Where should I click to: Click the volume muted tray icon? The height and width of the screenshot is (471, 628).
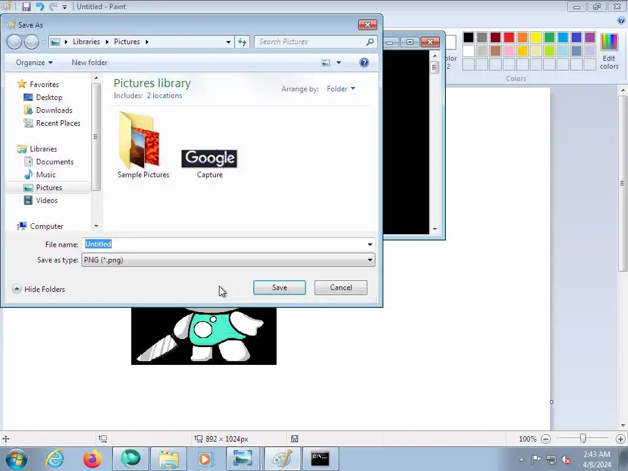(566, 459)
